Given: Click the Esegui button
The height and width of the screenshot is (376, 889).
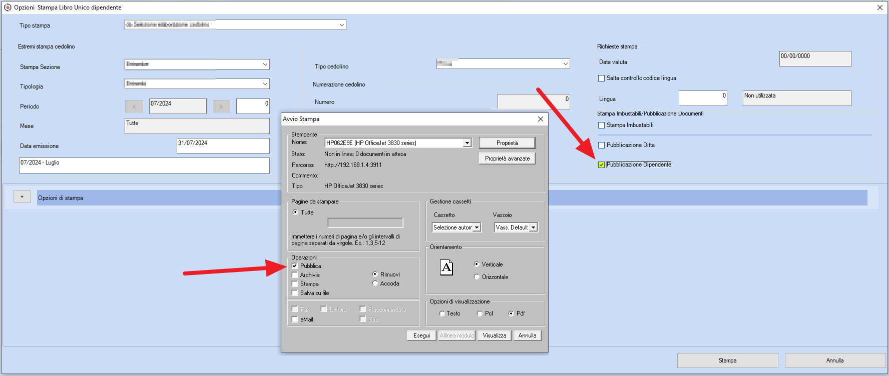Looking at the screenshot, I should pyautogui.click(x=421, y=335).
